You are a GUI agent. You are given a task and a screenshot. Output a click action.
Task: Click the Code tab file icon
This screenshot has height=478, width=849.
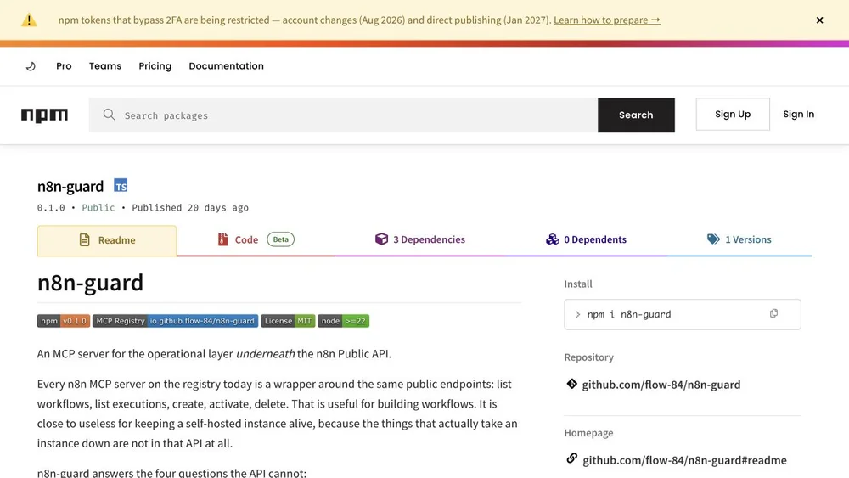(223, 239)
